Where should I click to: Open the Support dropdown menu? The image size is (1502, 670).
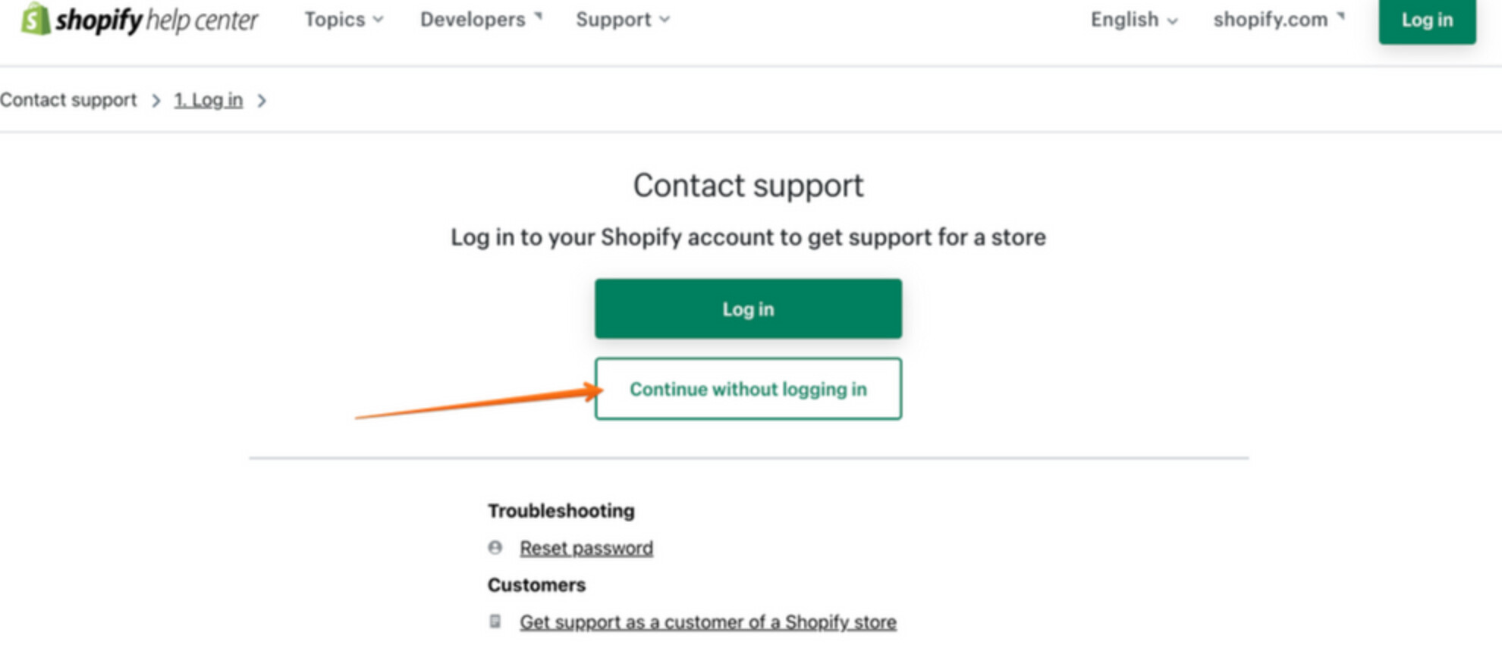[622, 20]
